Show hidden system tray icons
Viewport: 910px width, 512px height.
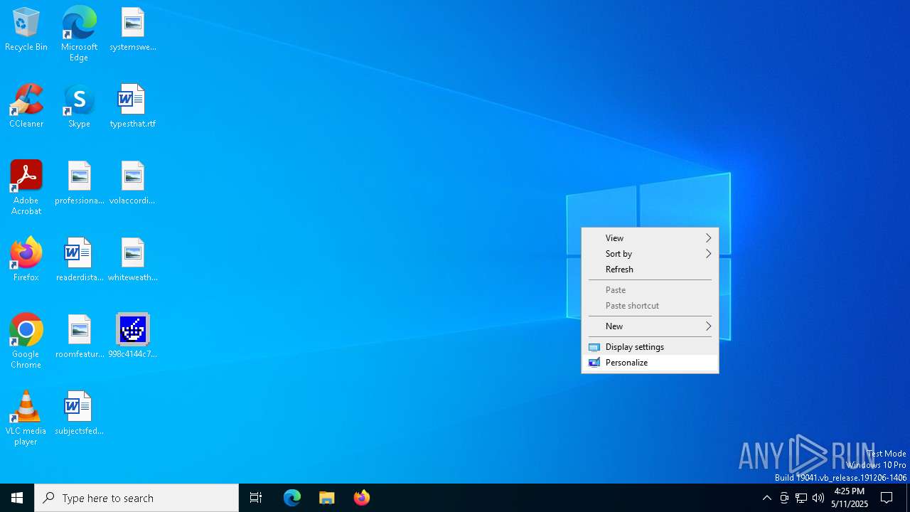tap(766, 498)
